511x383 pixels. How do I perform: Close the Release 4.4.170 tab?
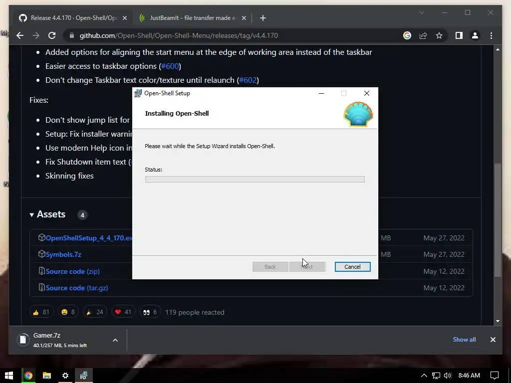124,18
